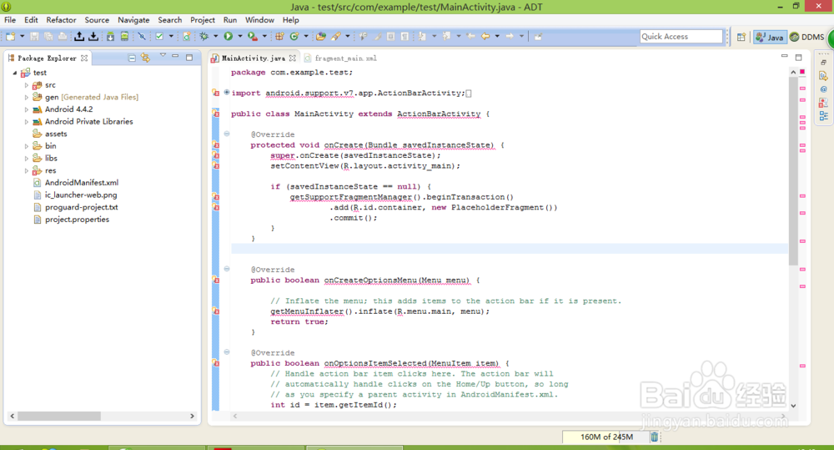Open the Search menu
This screenshot has width=834, height=450.
[x=169, y=20]
